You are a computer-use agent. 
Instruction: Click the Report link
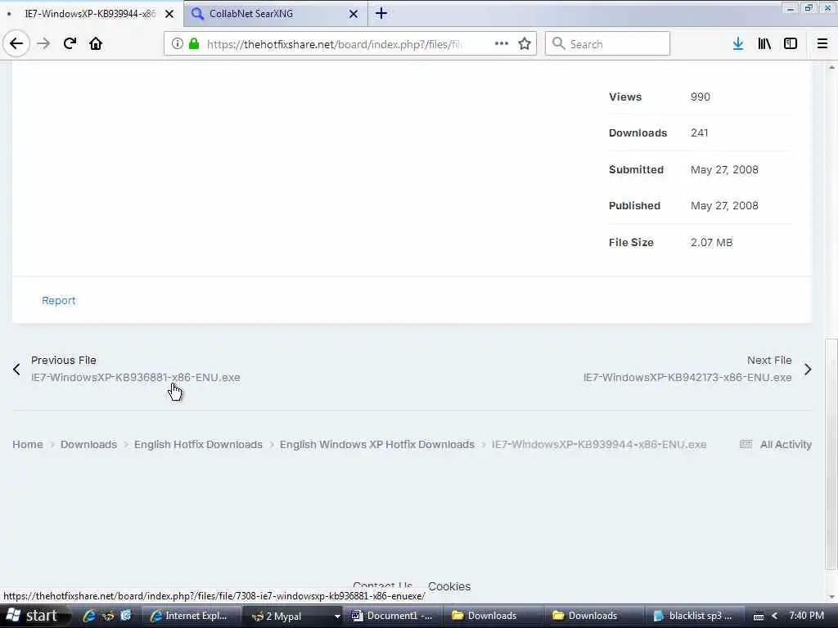coord(59,301)
